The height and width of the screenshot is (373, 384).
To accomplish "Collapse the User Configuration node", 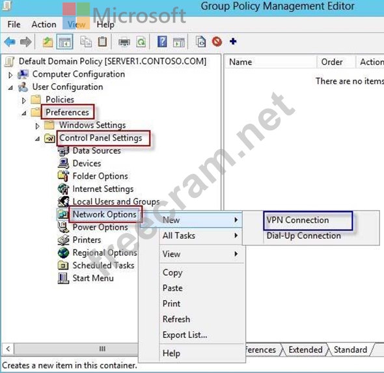I will tap(10, 88).
